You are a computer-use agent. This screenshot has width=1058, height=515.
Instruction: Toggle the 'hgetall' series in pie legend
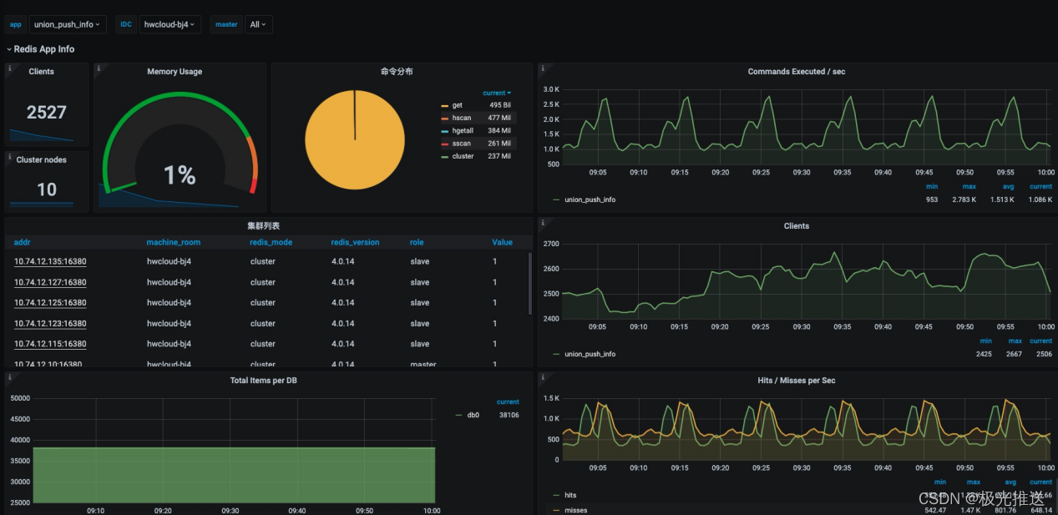point(463,130)
